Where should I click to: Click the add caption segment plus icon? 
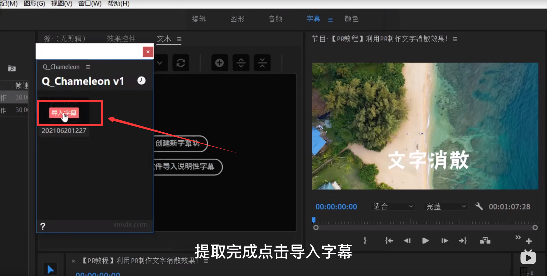click(219, 63)
